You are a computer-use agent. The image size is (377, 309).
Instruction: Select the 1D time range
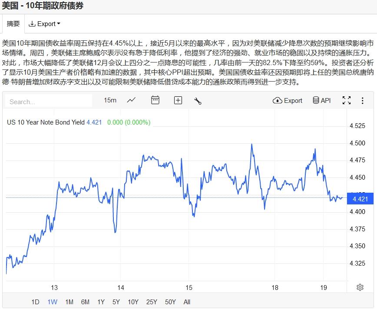click(x=36, y=302)
